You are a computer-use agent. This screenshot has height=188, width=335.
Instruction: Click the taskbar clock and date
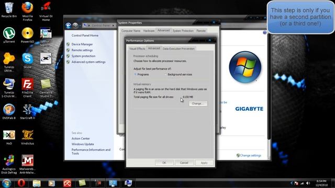pos(321,183)
